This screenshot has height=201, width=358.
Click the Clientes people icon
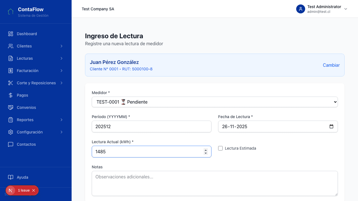coord(11,46)
